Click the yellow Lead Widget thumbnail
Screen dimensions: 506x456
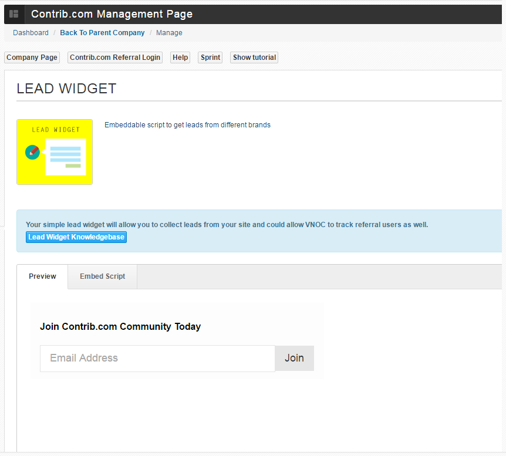click(x=55, y=152)
